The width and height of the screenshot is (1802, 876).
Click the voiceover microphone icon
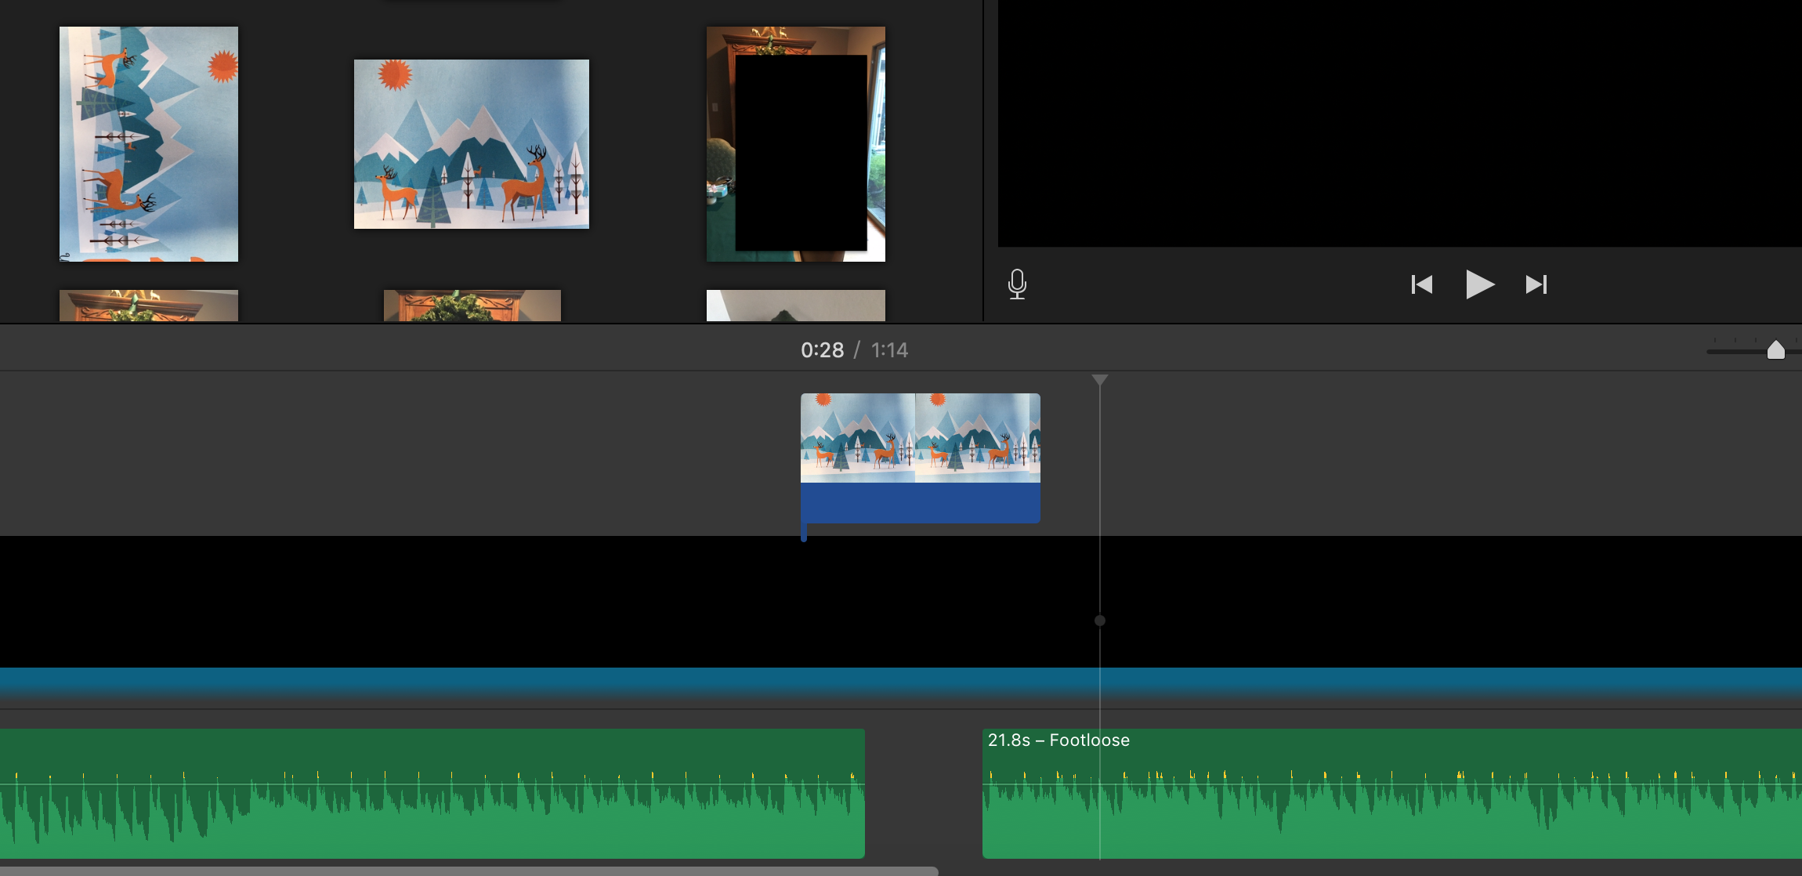(1017, 284)
